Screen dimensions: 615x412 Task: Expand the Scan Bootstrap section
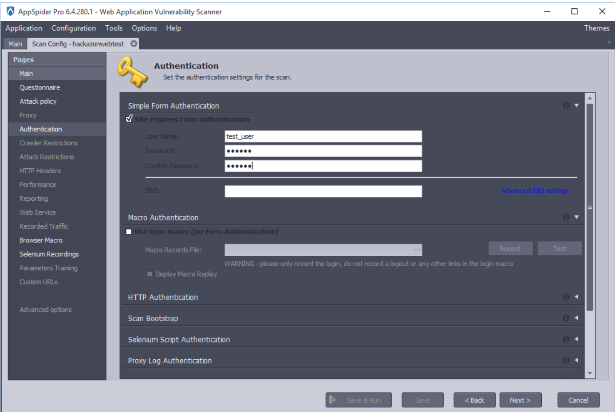click(576, 318)
